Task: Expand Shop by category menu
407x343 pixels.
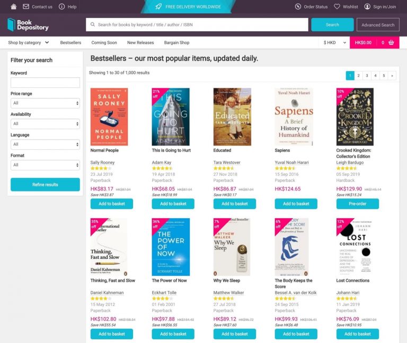Action: click(x=28, y=42)
